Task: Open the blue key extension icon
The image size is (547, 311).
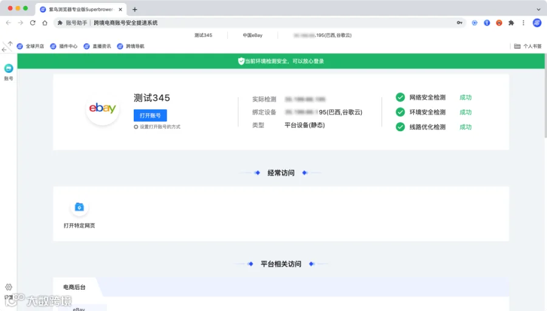Action: [487, 22]
